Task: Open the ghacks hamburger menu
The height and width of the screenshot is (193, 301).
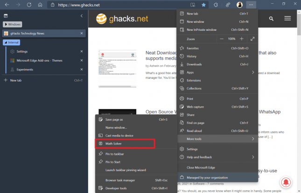Action: [287, 19]
